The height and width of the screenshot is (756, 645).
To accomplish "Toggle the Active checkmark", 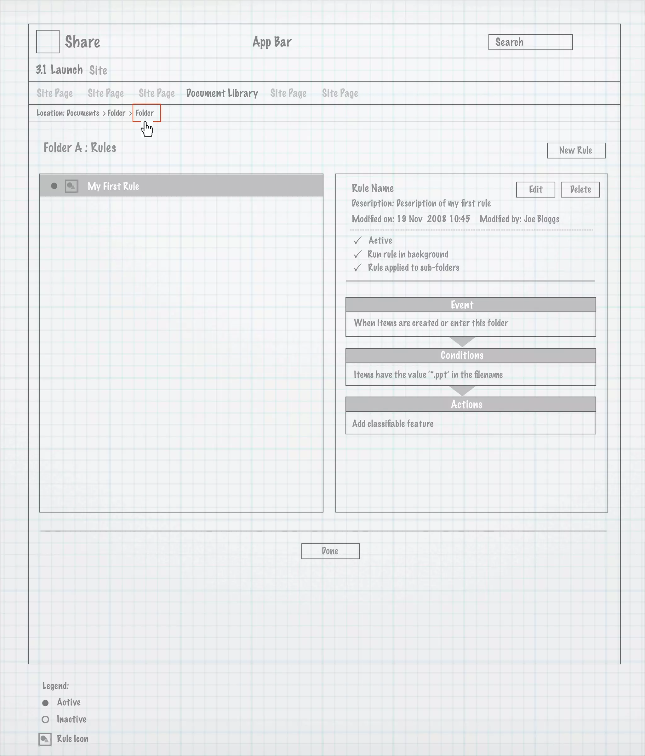I will [357, 240].
